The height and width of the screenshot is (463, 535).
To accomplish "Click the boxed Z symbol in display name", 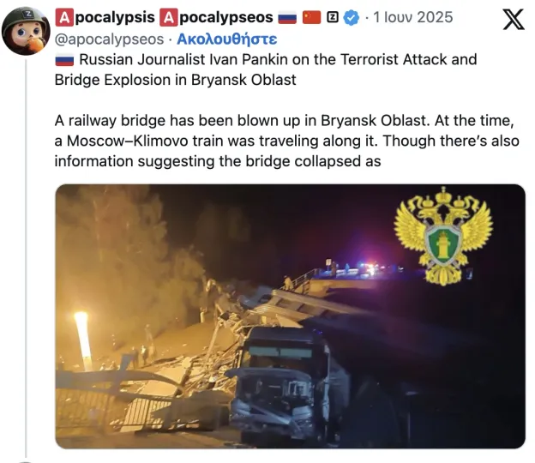I will point(333,17).
